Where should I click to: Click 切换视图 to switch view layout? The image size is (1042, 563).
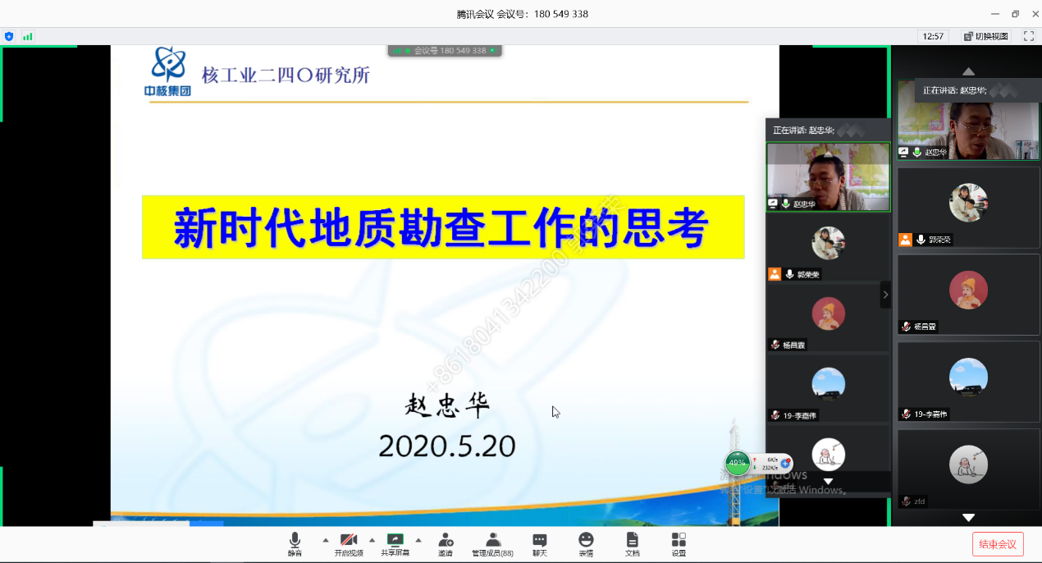[986, 36]
